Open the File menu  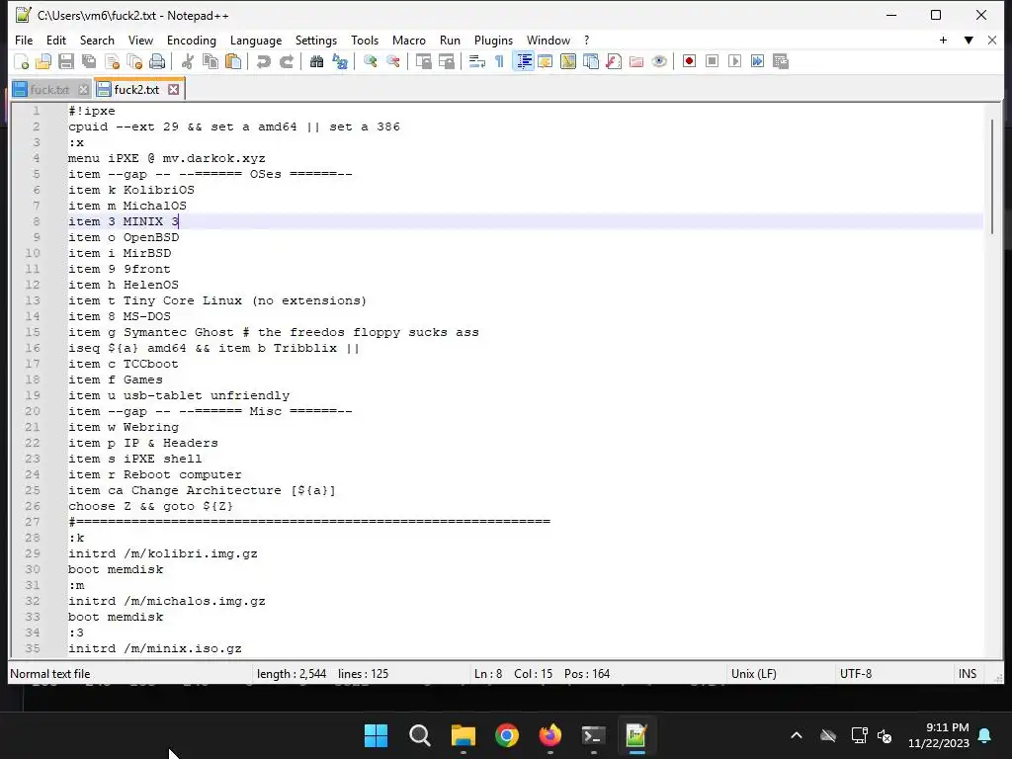coord(24,40)
